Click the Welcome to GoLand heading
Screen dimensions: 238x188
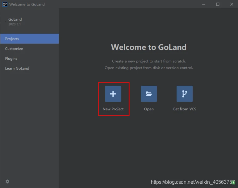click(x=148, y=47)
